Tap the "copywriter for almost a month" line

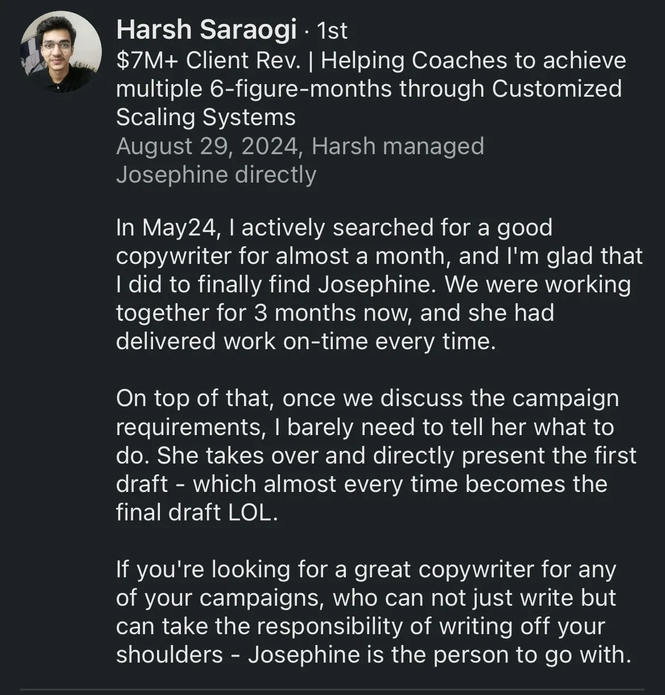(x=379, y=256)
